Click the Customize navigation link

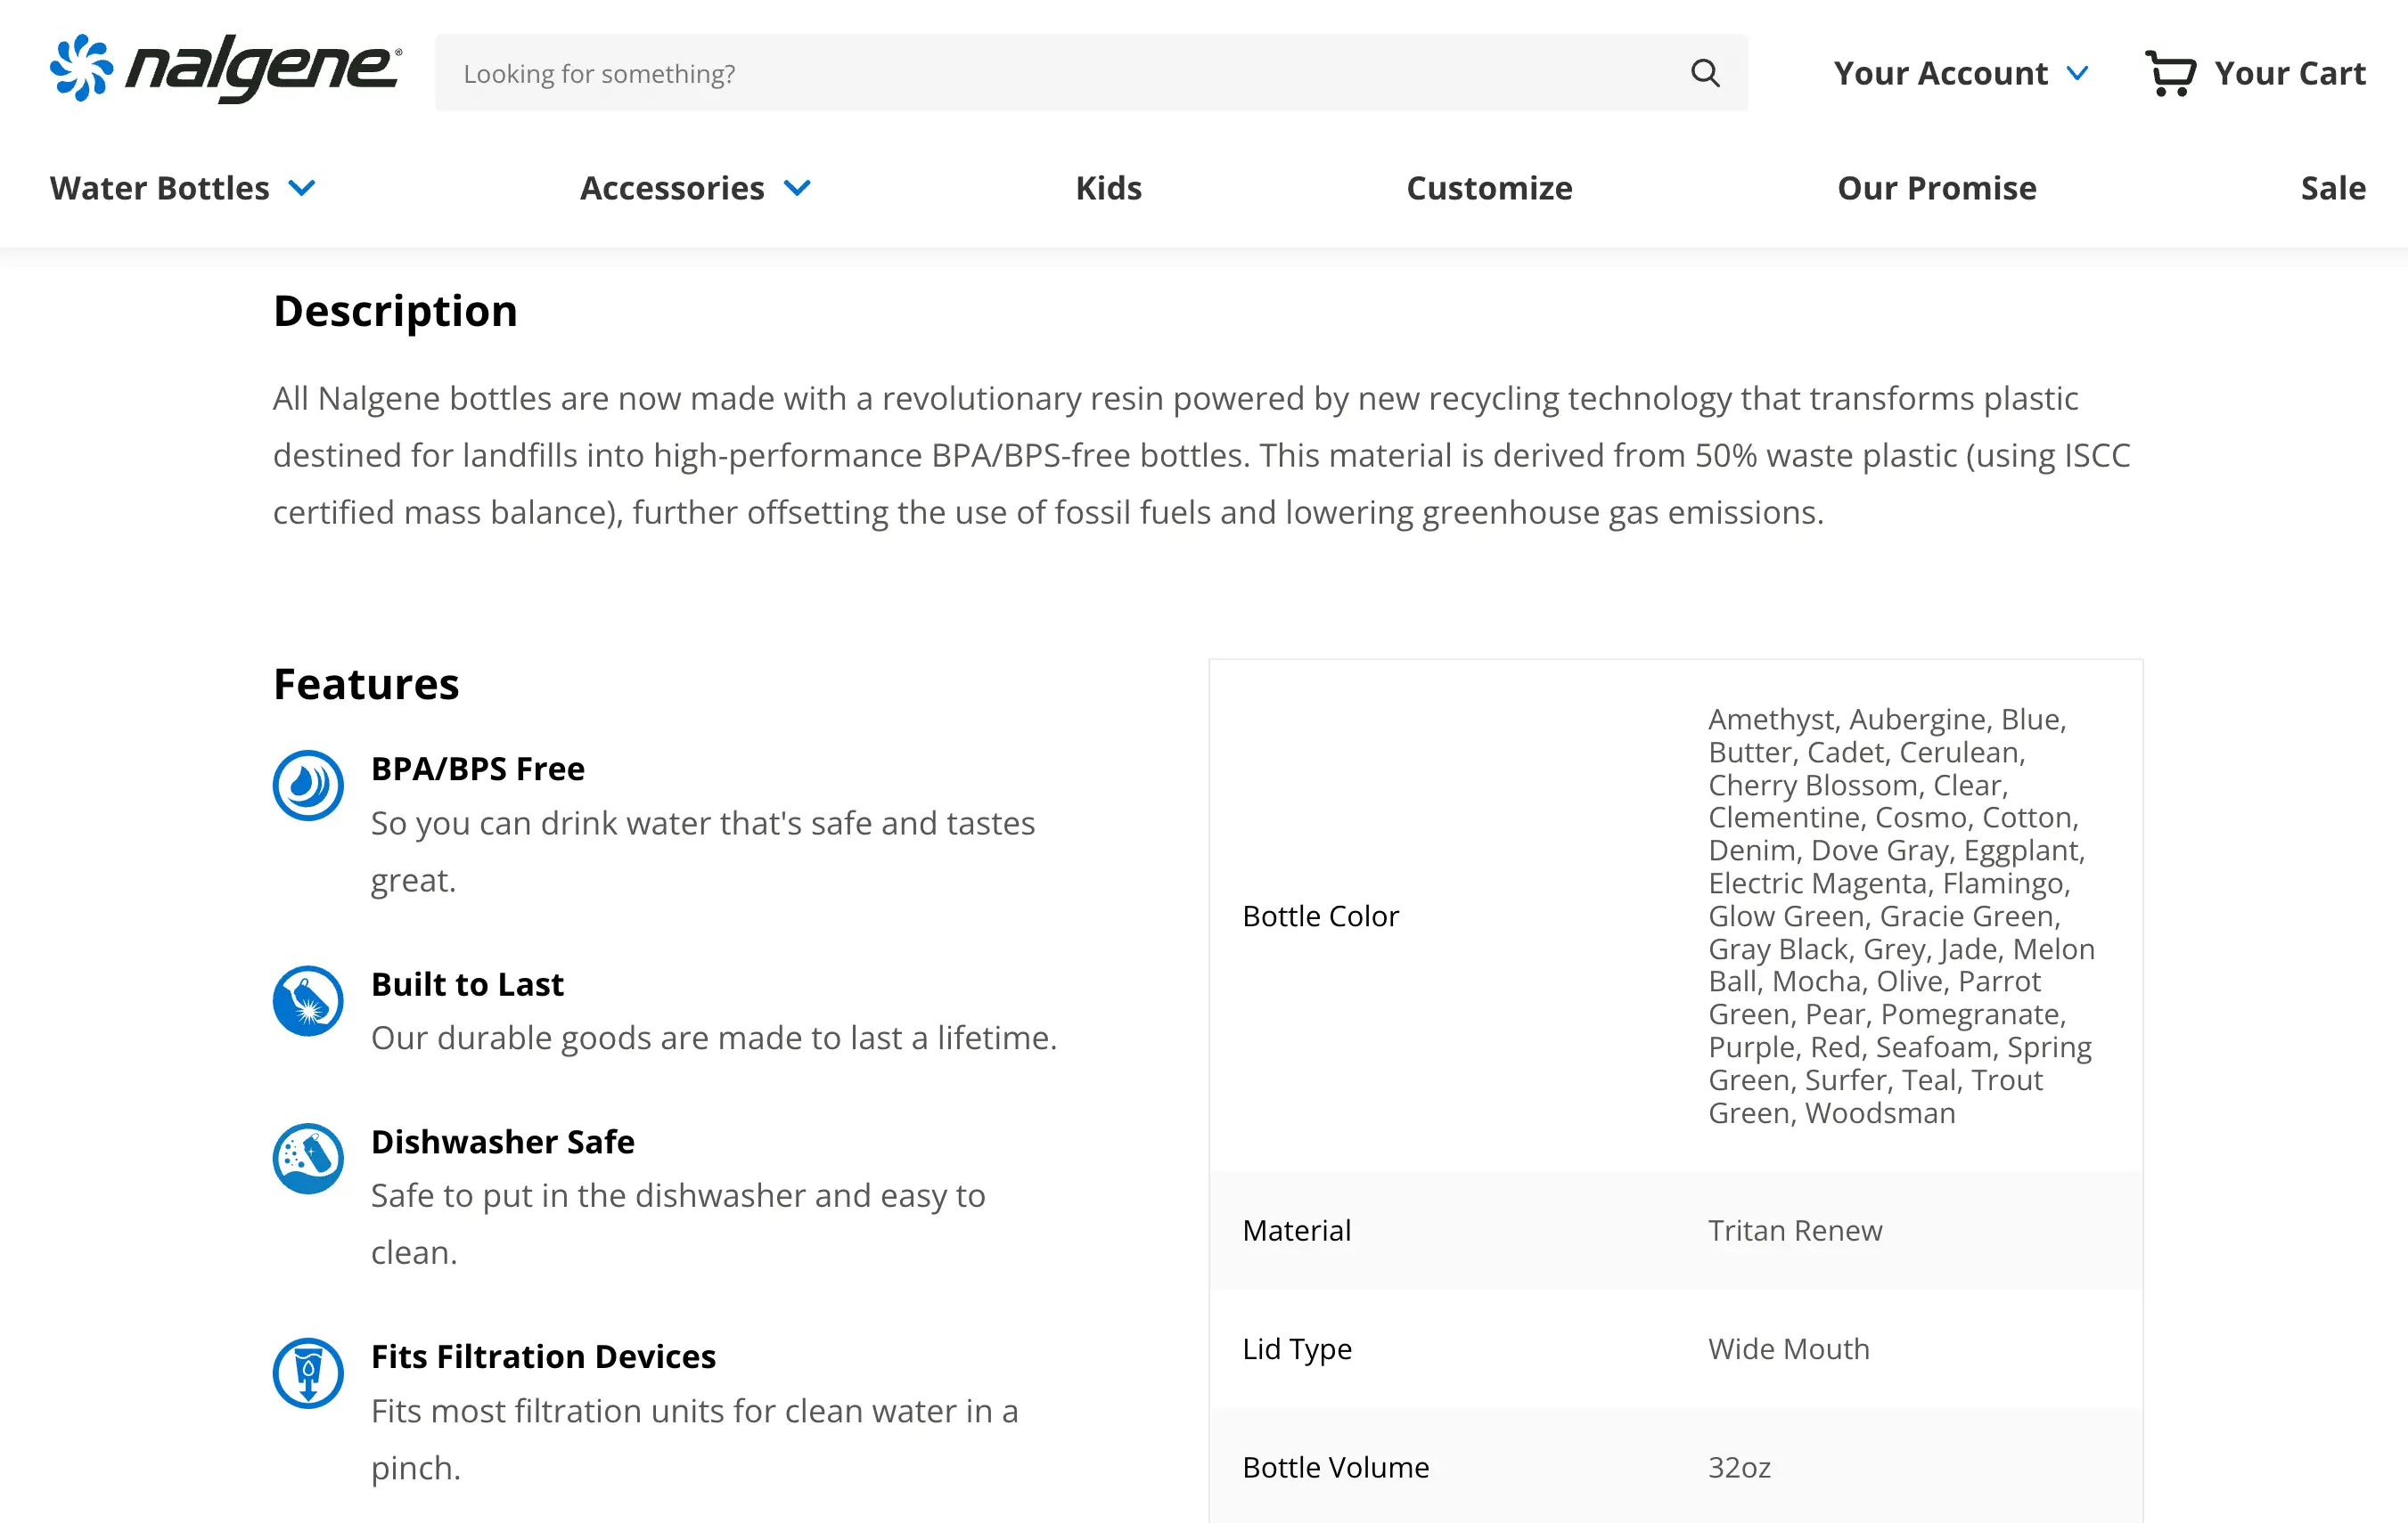click(1488, 186)
